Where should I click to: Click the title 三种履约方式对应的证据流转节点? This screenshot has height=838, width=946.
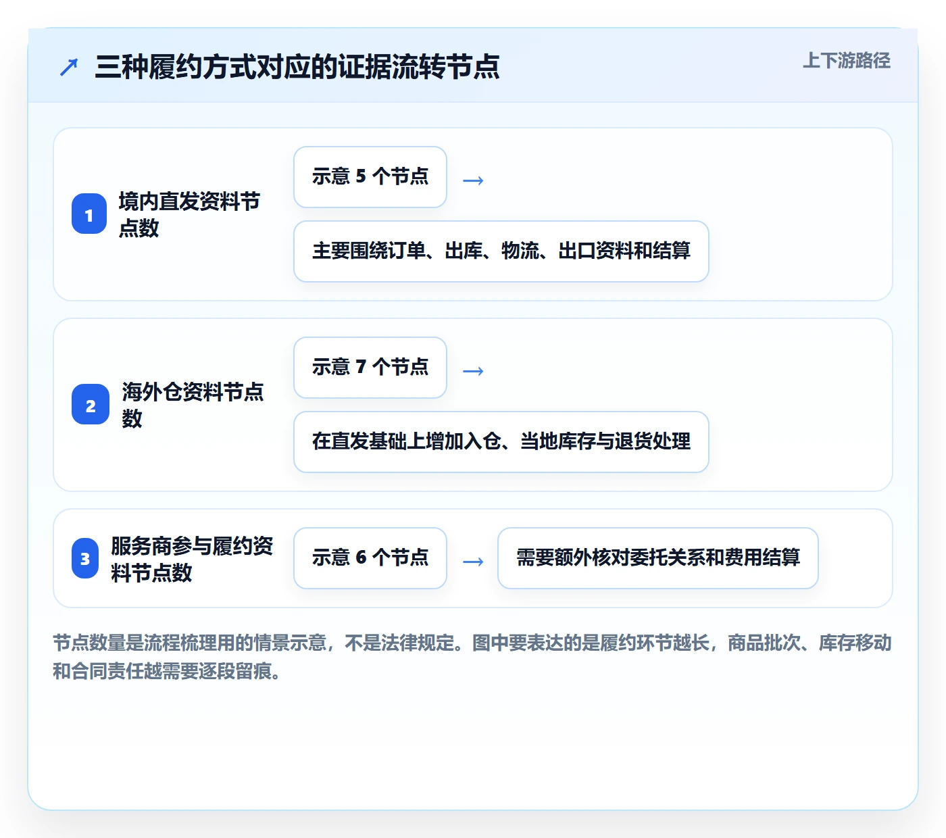297,67
